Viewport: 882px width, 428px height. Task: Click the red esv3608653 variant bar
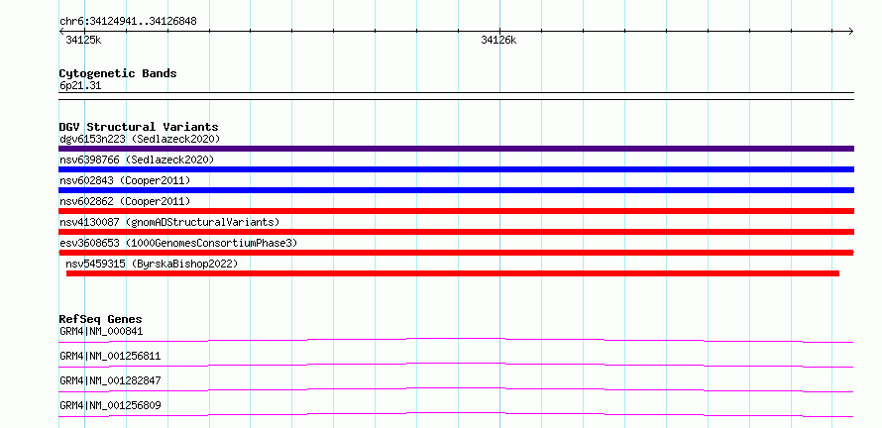tap(456, 253)
